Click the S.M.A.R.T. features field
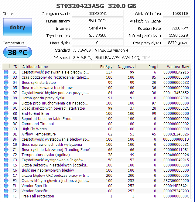 [x=131, y=57]
